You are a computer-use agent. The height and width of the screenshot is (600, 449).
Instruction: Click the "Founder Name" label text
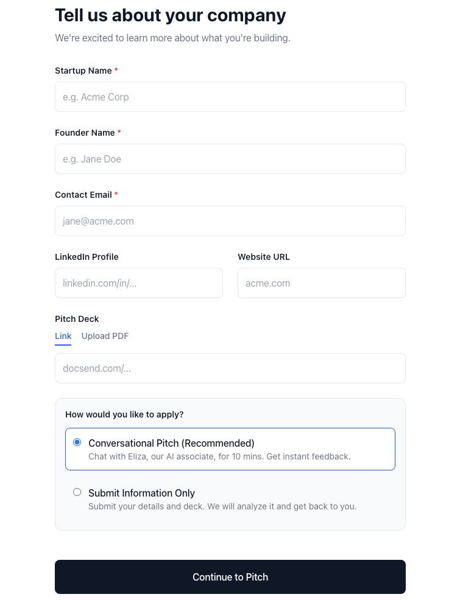85,133
